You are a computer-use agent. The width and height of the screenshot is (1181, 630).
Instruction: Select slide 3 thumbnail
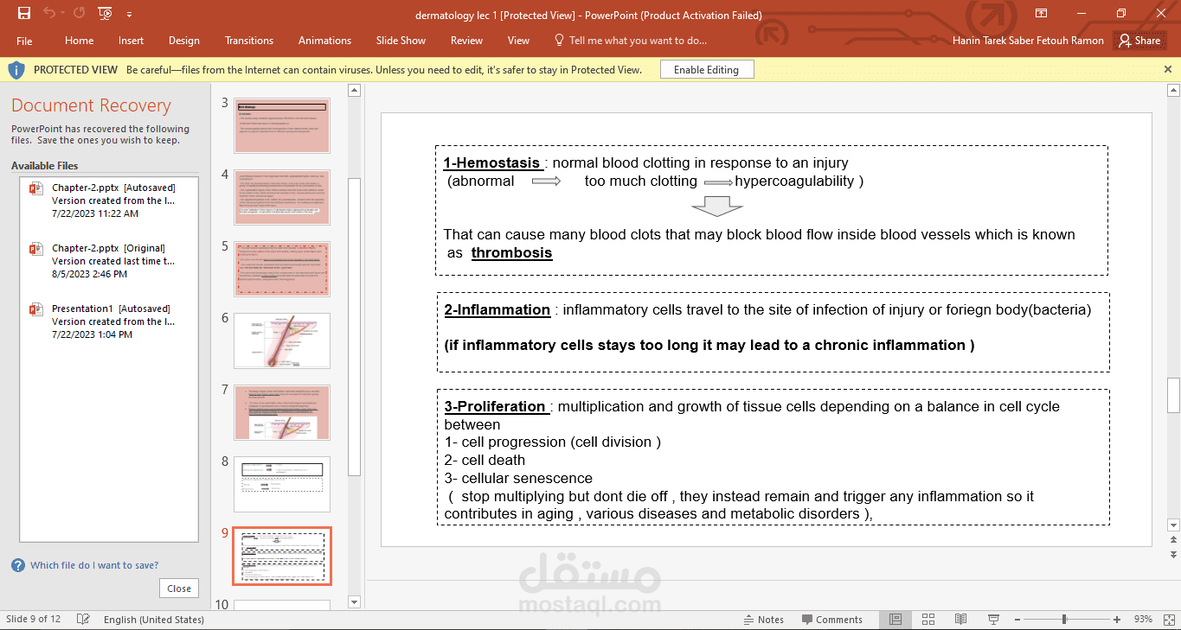coord(282,125)
